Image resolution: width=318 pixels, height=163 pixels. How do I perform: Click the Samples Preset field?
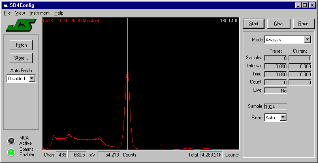[275, 58]
